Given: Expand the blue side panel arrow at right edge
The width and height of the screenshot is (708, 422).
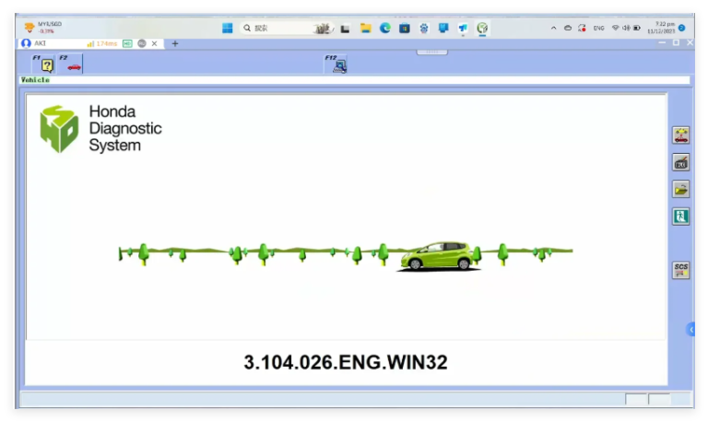Looking at the screenshot, I should tap(690, 330).
